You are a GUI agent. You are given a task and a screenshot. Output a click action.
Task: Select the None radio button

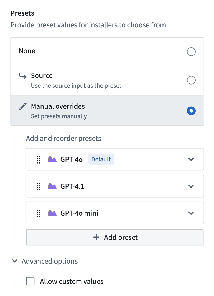(x=191, y=52)
